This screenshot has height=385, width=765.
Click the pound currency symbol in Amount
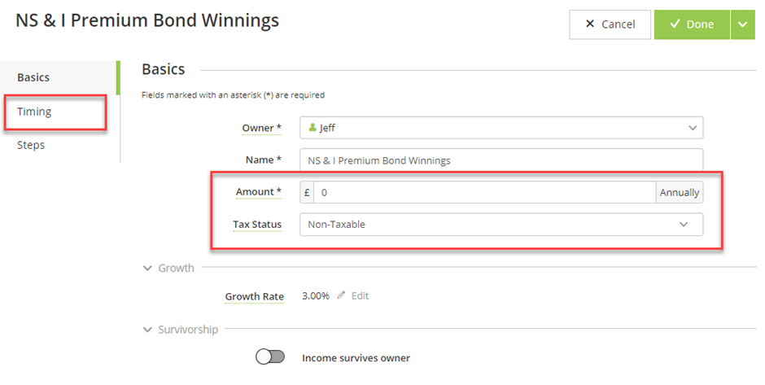[307, 192]
